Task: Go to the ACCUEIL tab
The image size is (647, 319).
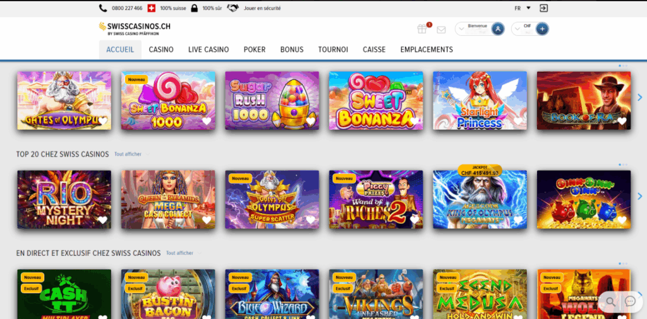Action: pyautogui.click(x=120, y=50)
